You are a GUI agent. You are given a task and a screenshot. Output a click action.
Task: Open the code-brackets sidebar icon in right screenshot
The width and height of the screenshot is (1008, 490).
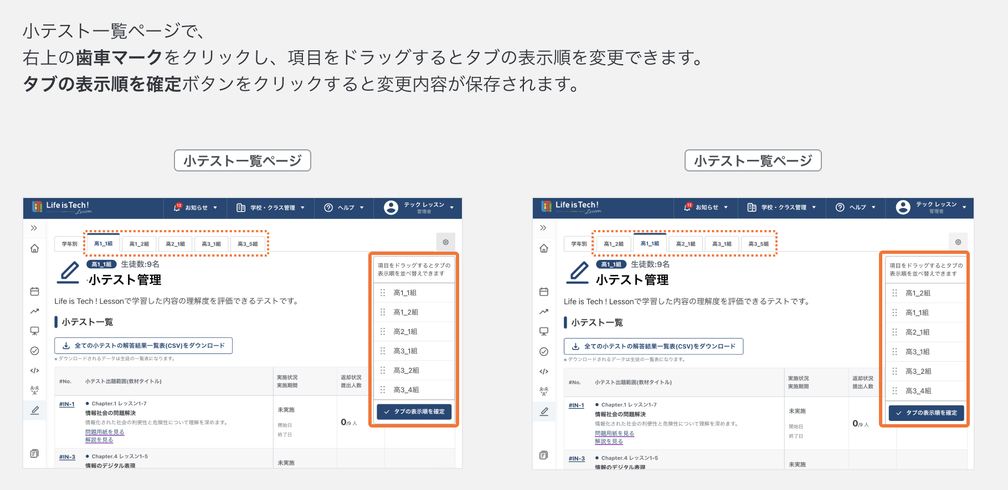[544, 372]
